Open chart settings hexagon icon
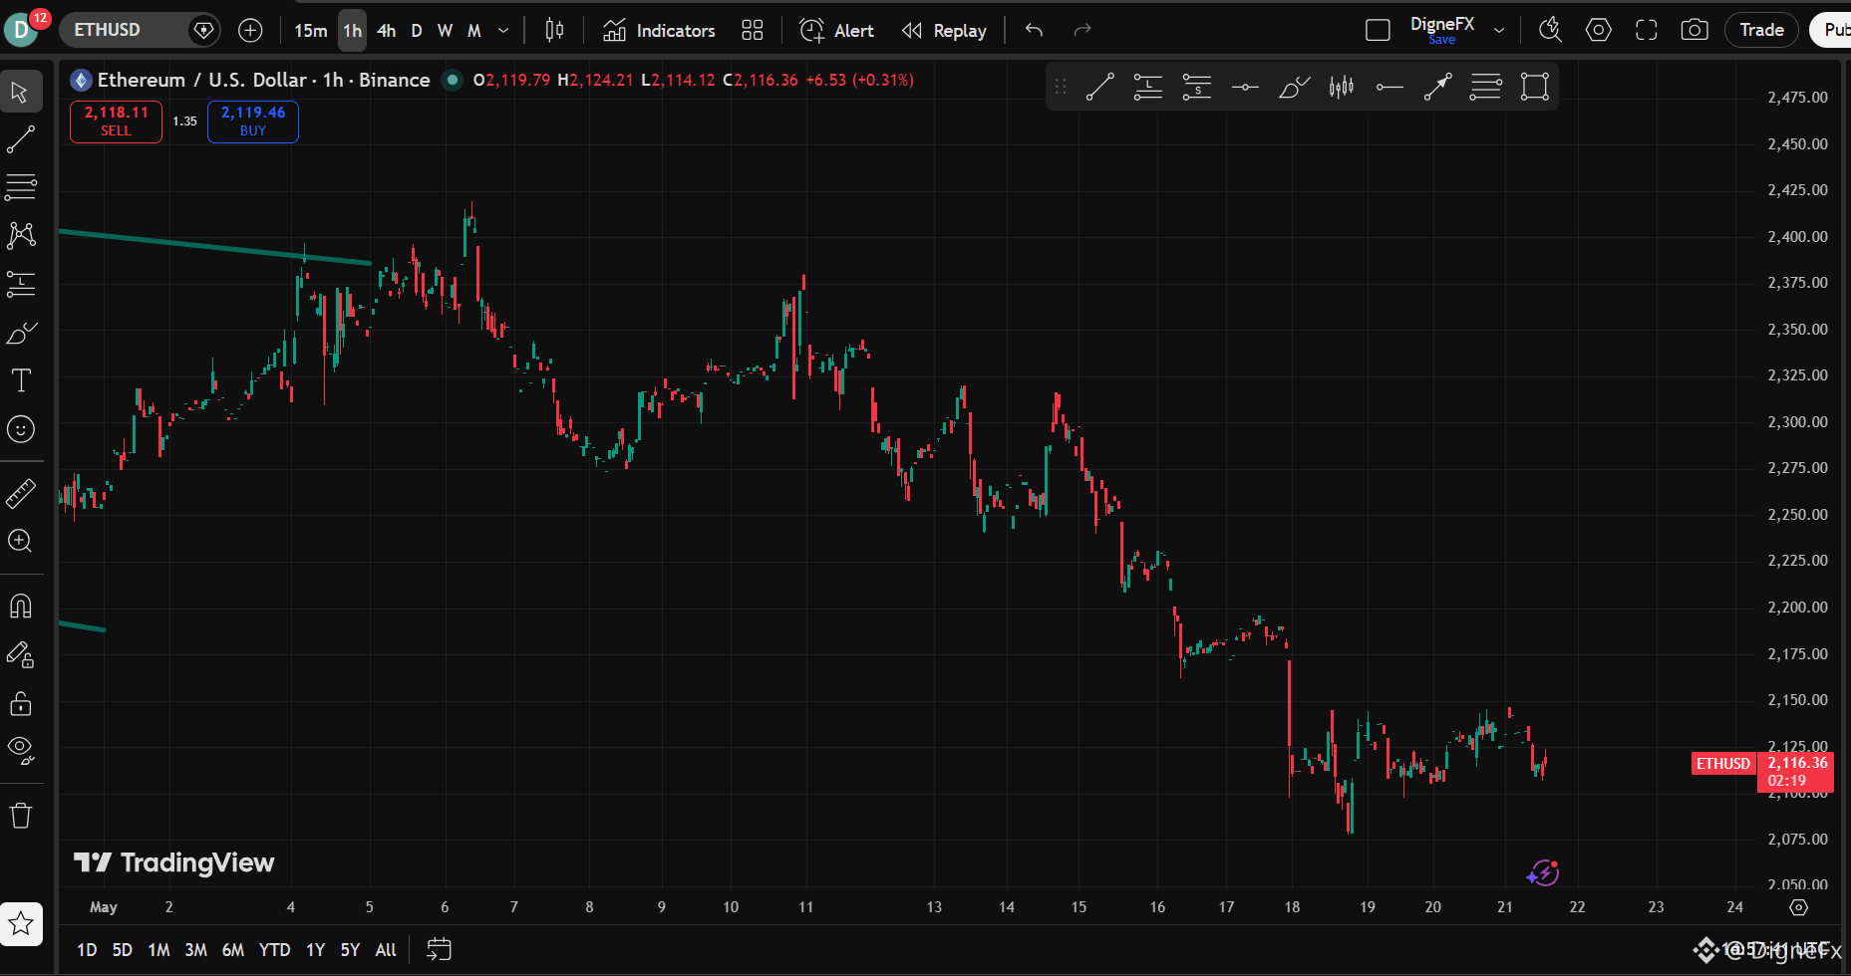The height and width of the screenshot is (976, 1851). [1599, 31]
